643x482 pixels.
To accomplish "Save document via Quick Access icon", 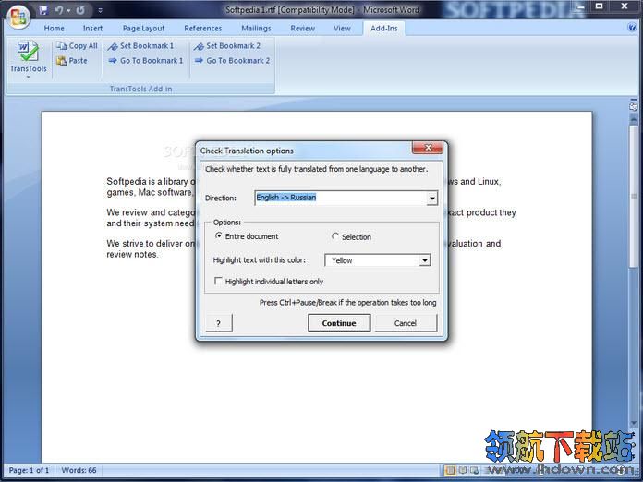I will 43,10.
